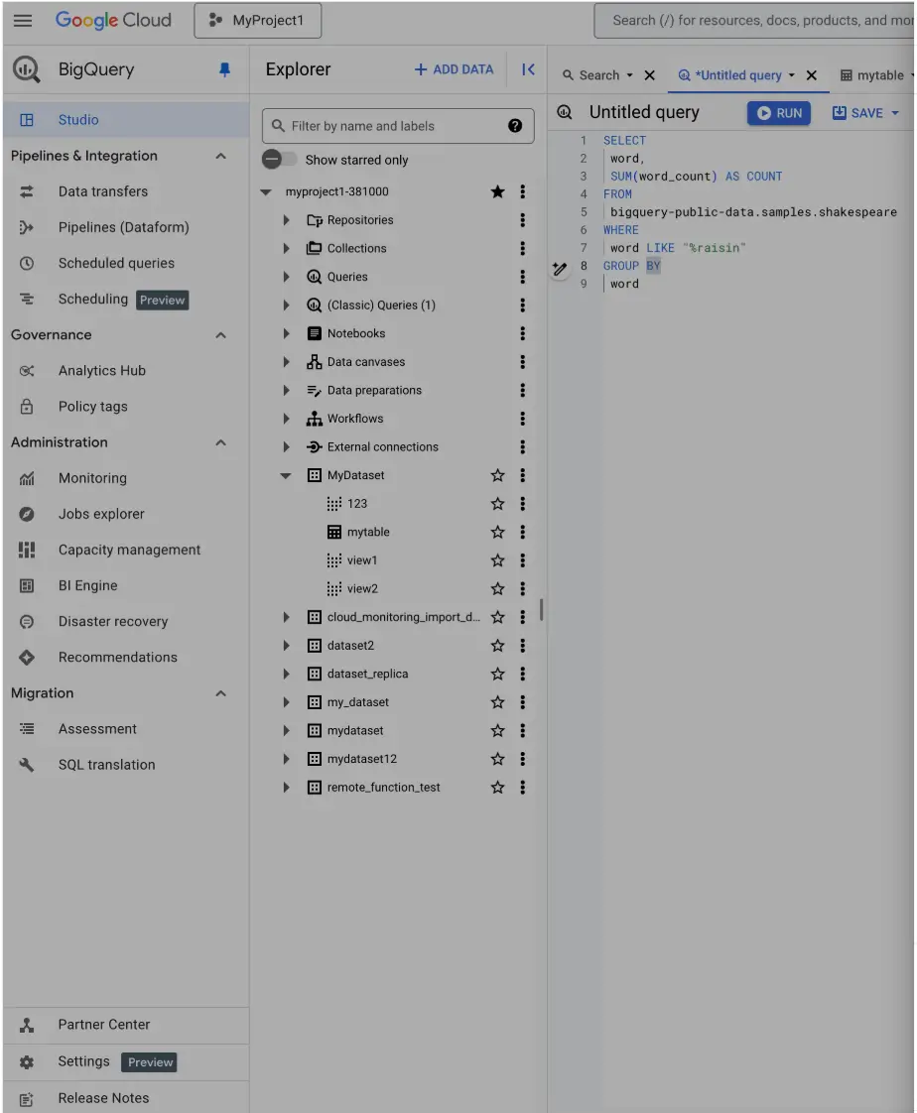Screen dimensions: 917x1113
Task: Click the Settings gear icon
Action: coord(26,1061)
